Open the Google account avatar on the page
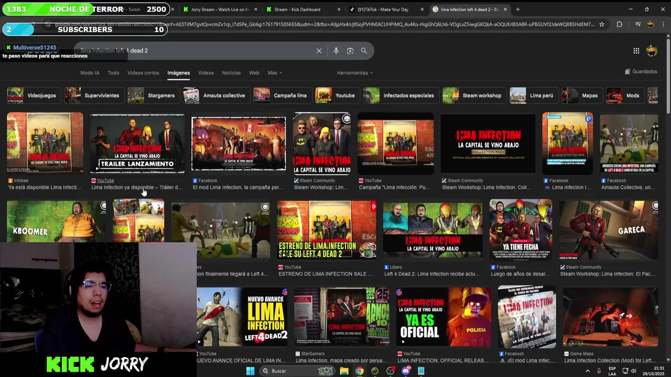This screenshot has width=671, height=377. (x=652, y=51)
